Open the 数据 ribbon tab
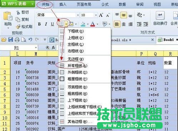Image resolution: width=178 pixels, height=131 pixels. [x=122, y=4]
